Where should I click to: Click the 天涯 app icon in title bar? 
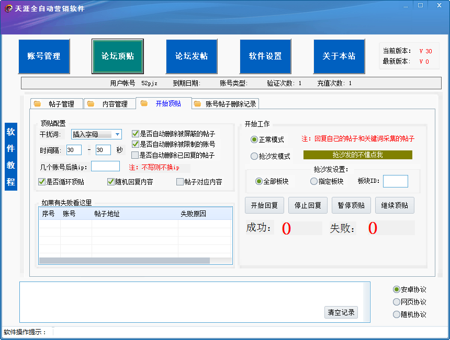(8, 8)
